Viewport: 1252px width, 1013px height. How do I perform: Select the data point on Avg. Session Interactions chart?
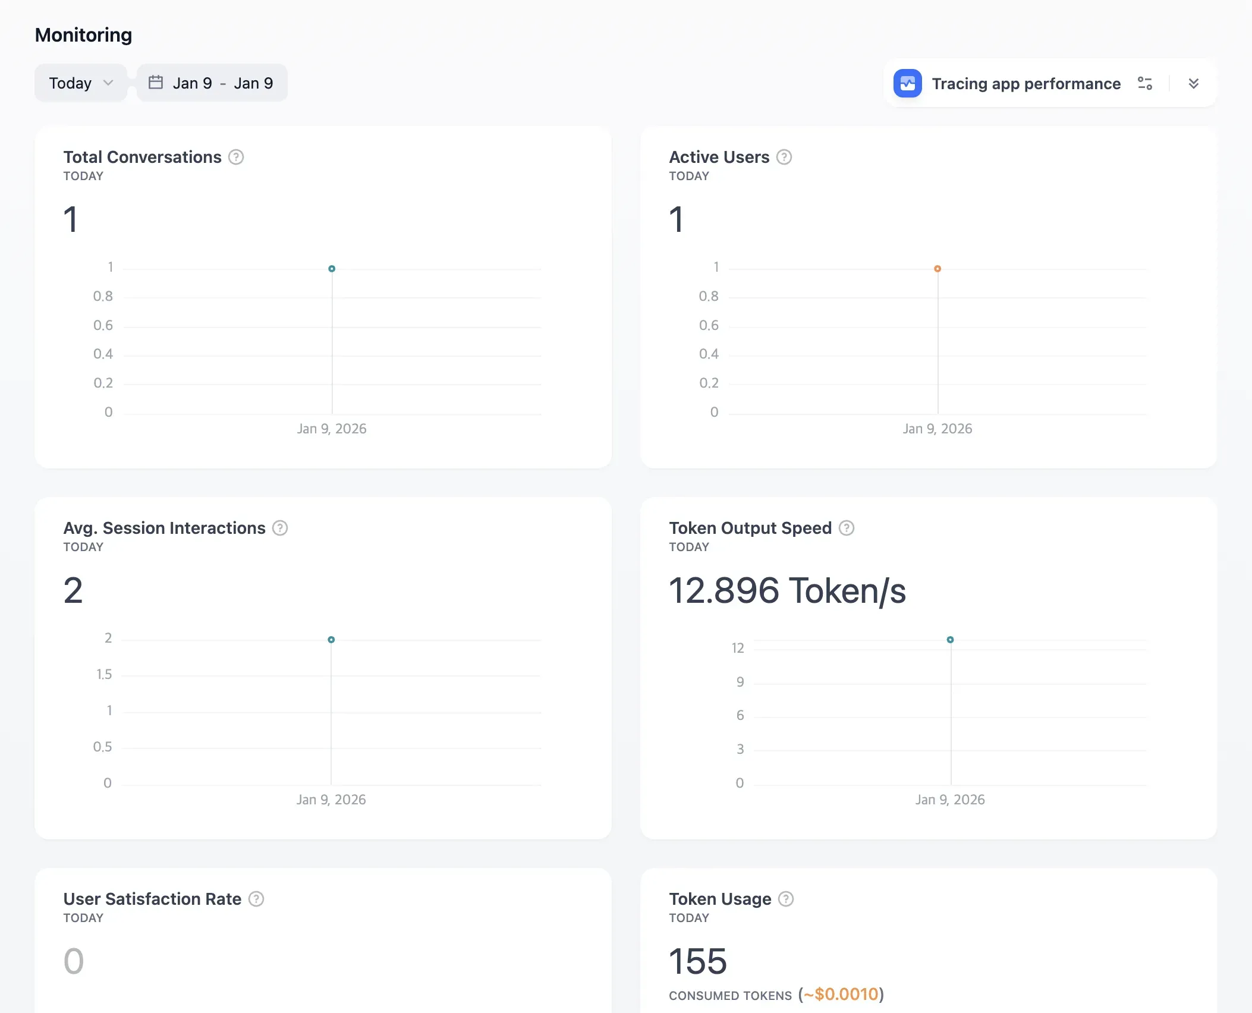[x=331, y=639]
